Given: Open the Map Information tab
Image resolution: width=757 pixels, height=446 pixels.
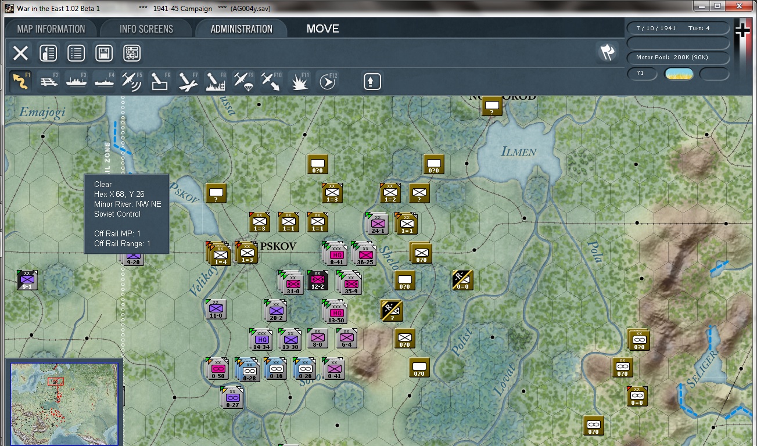Looking at the screenshot, I should (51, 29).
